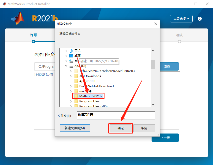Select the ApowerREC folder icon
The height and width of the screenshot is (165, 213).
pyautogui.click(x=76, y=81)
